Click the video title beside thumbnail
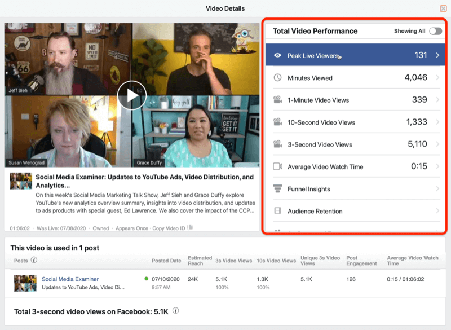Image resolution: width=451 pixels, height=330 pixels. [145, 181]
